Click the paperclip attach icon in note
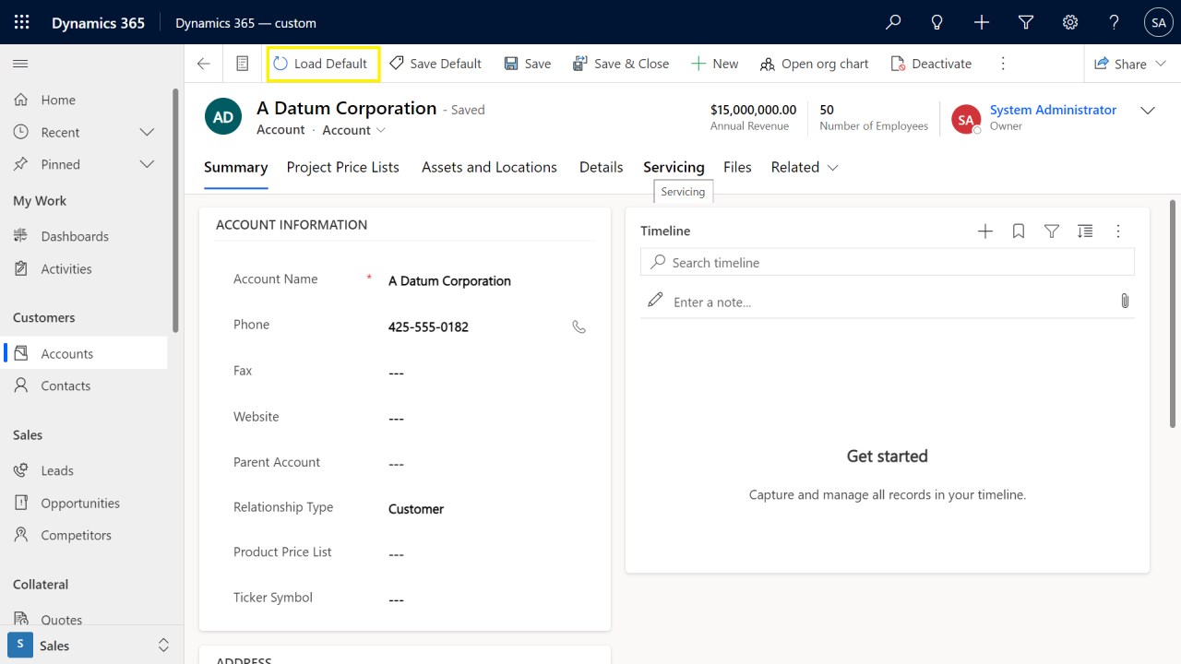The width and height of the screenshot is (1181, 664). 1124,301
